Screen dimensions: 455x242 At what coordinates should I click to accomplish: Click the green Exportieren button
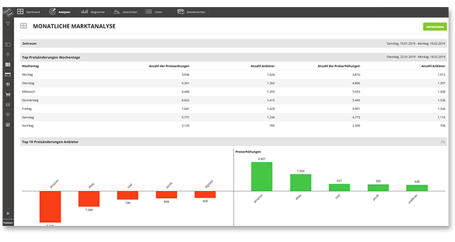[434, 26]
